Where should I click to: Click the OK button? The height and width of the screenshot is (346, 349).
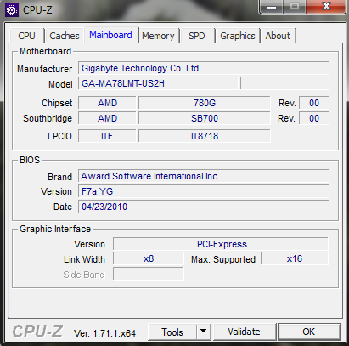pyautogui.click(x=309, y=332)
